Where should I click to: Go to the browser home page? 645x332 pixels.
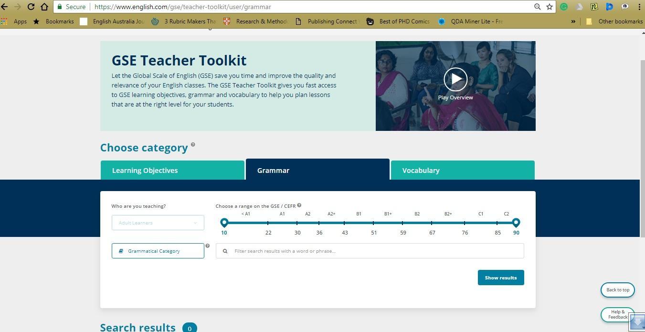44,7
